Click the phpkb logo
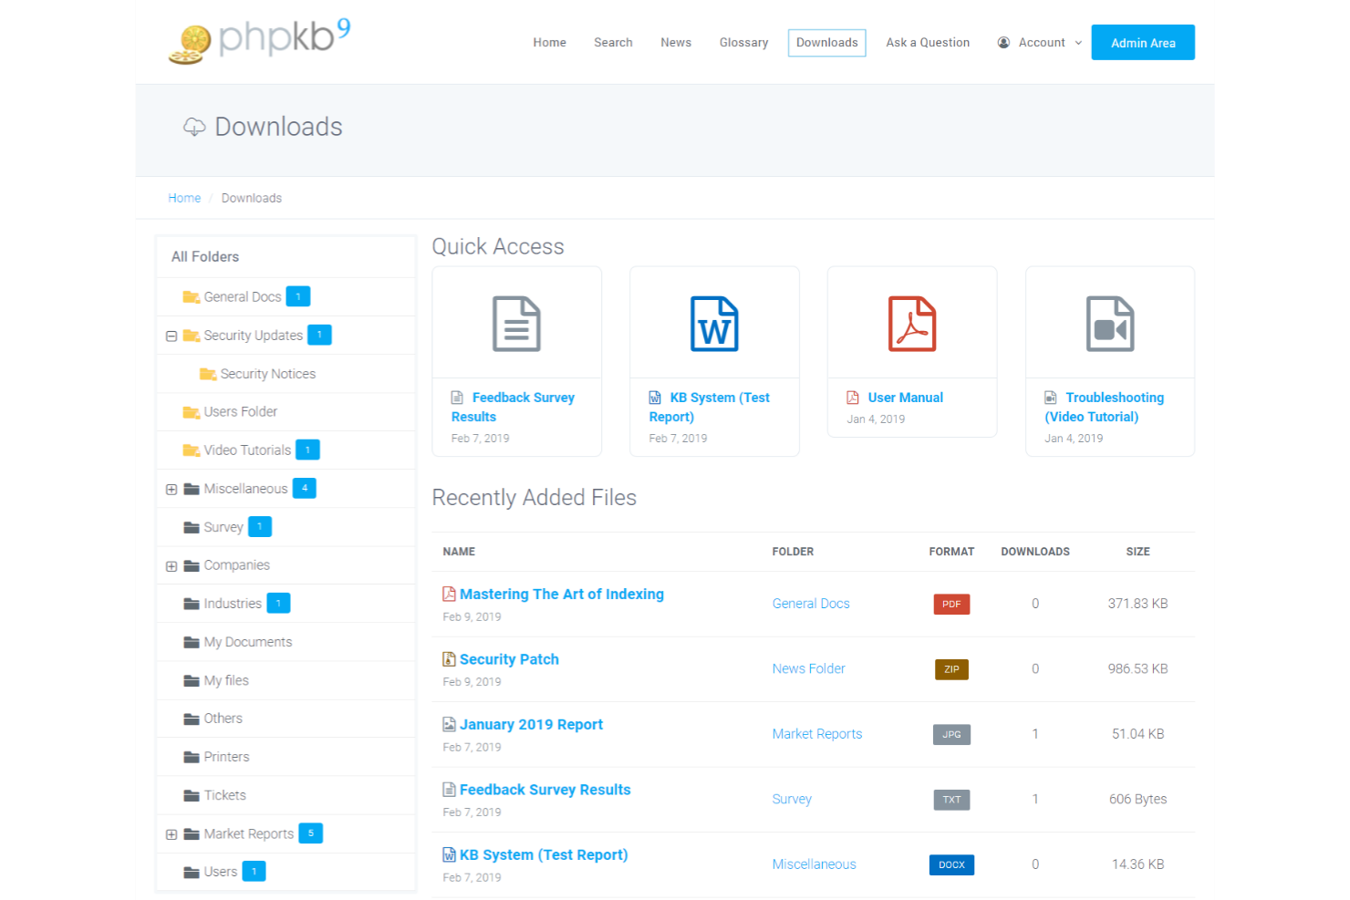The height and width of the screenshot is (900, 1350). [259, 42]
